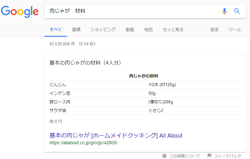Click the allabout.co.jp URL
This screenshot has height=159, width=250.
[x=84, y=143]
